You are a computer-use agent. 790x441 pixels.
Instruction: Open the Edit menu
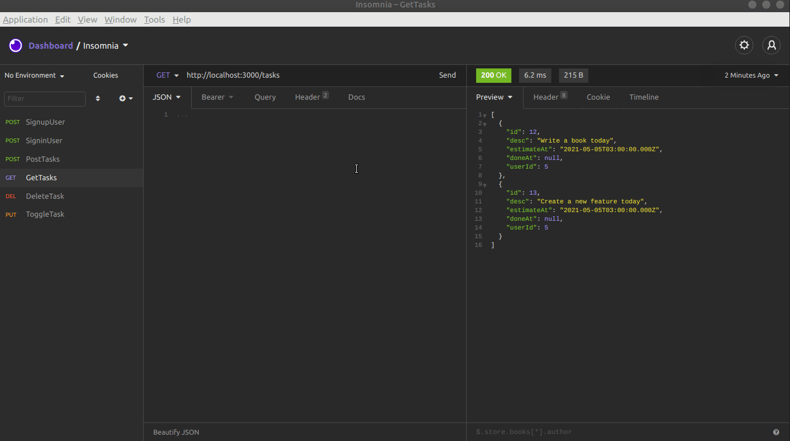[x=63, y=19]
